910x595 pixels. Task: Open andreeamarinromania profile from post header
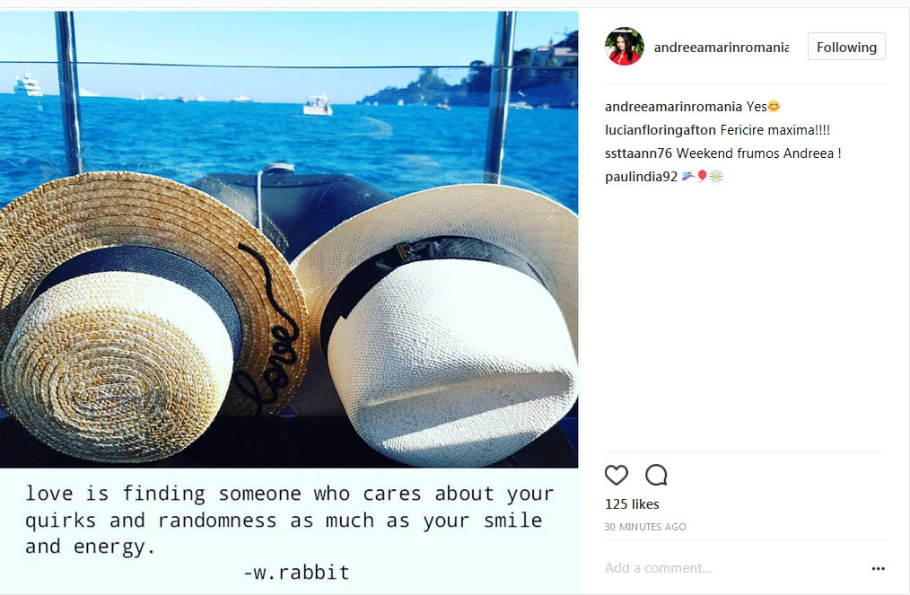(x=721, y=47)
